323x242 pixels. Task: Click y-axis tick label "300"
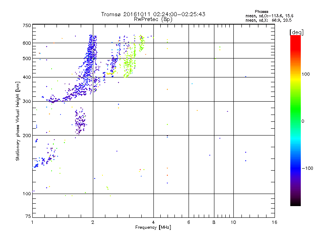tap(27, 101)
